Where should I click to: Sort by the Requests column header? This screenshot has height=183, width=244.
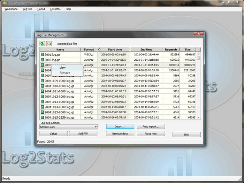[171, 49]
